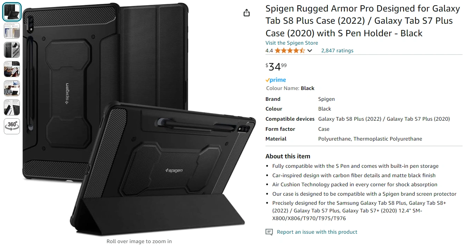Click the share icon above the product image
Image resolution: width=465 pixels, height=248 pixels.
tap(247, 13)
